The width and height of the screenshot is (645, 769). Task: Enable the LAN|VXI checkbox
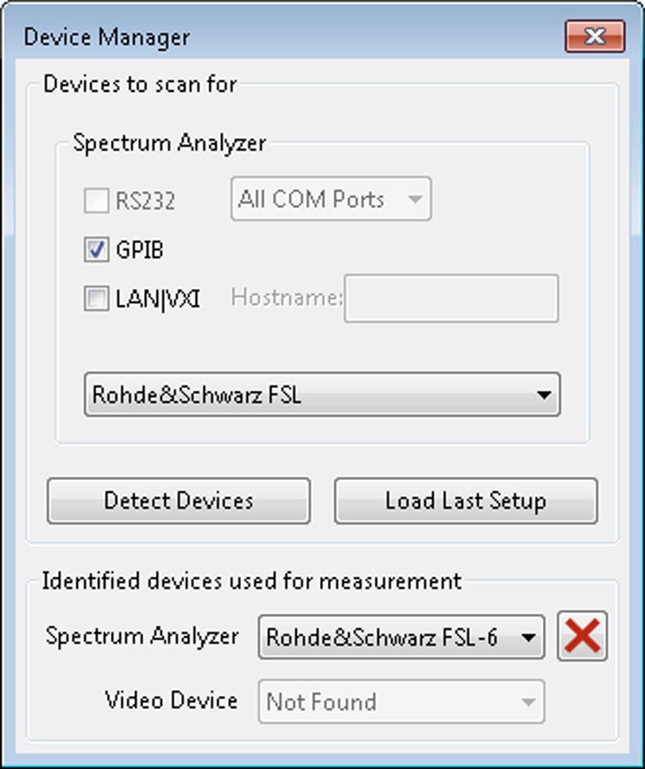click(x=96, y=299)
